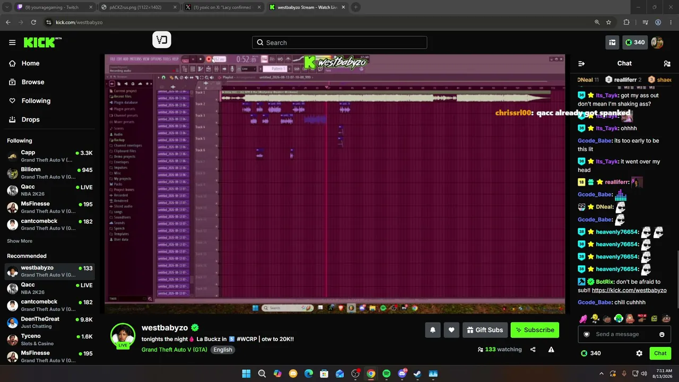
Task: Click the chat identity shield icon
Action: pyautogui.click(x=587, y=334)
